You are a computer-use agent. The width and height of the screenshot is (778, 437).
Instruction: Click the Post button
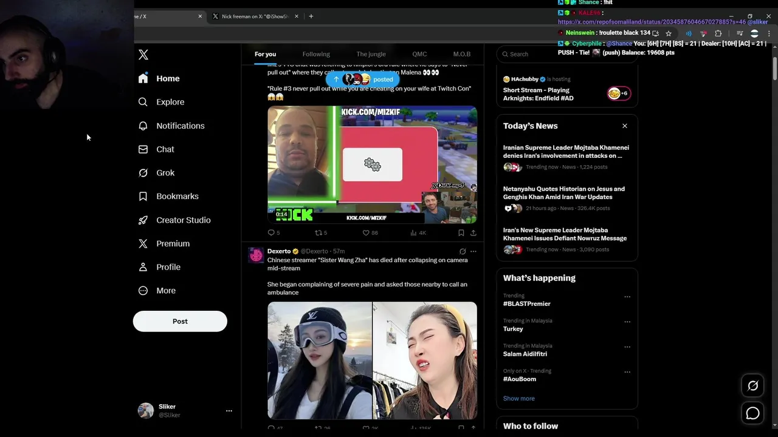point(180,321)
